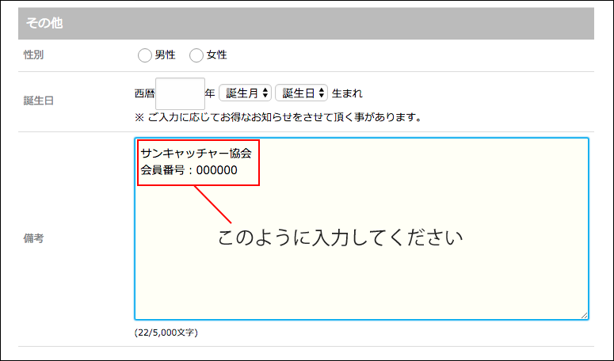The height and width of the screenshot is (361, 614).
Task: Click the 西暦 text before year field
Action: [x=145, y=93]
